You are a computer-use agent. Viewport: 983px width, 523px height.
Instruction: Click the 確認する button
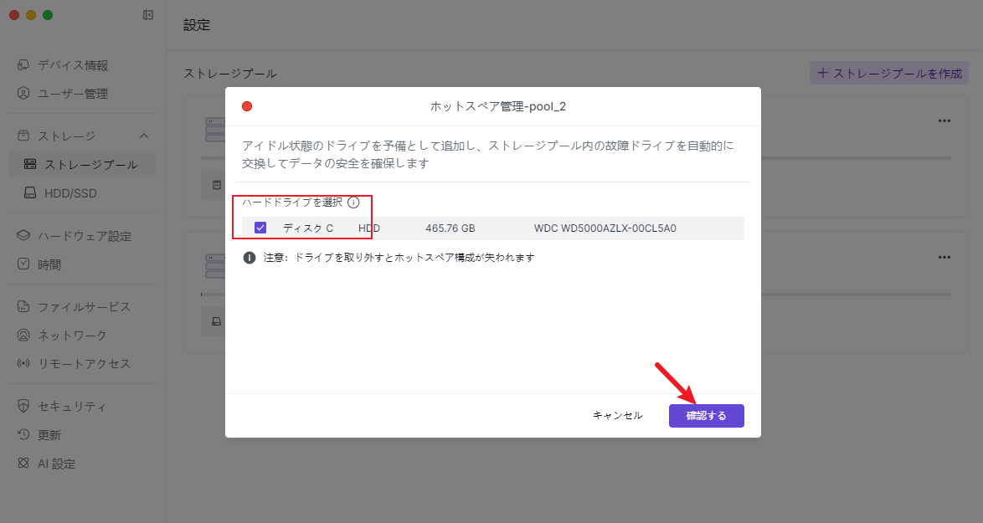tap(706, 416)
